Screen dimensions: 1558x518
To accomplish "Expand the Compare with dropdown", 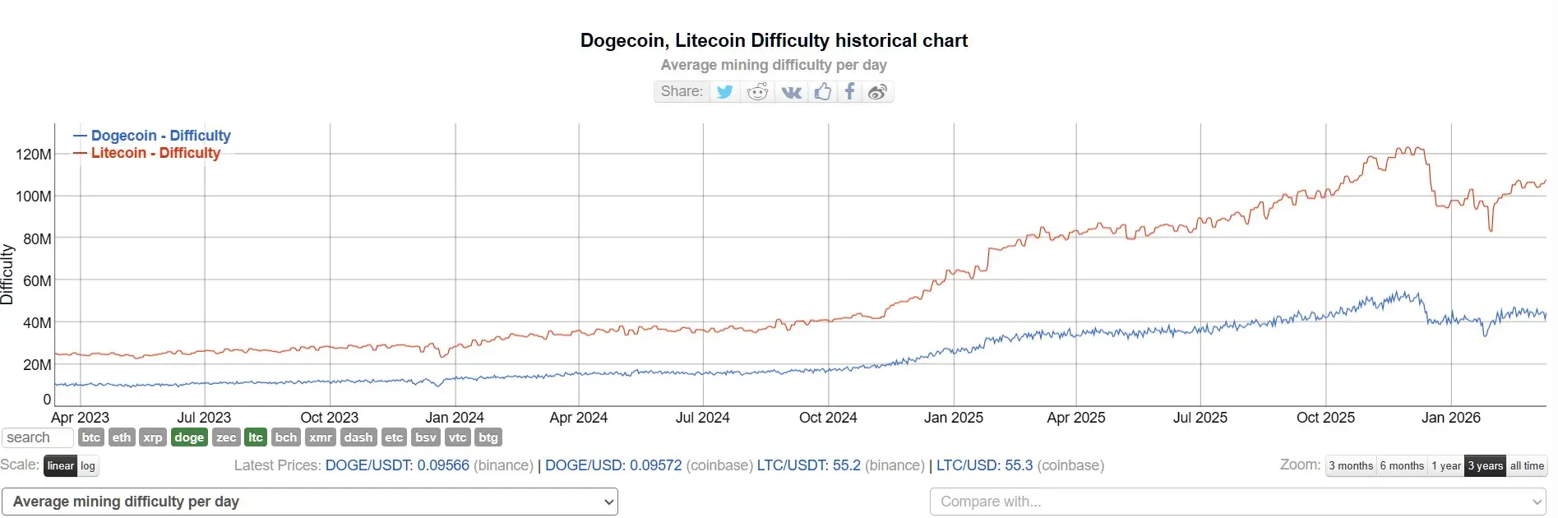I will [x=1237, y=502].
